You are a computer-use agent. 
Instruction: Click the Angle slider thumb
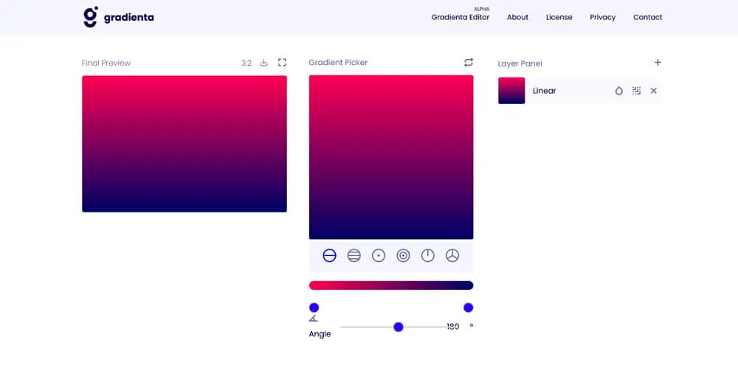pos(399,327)
